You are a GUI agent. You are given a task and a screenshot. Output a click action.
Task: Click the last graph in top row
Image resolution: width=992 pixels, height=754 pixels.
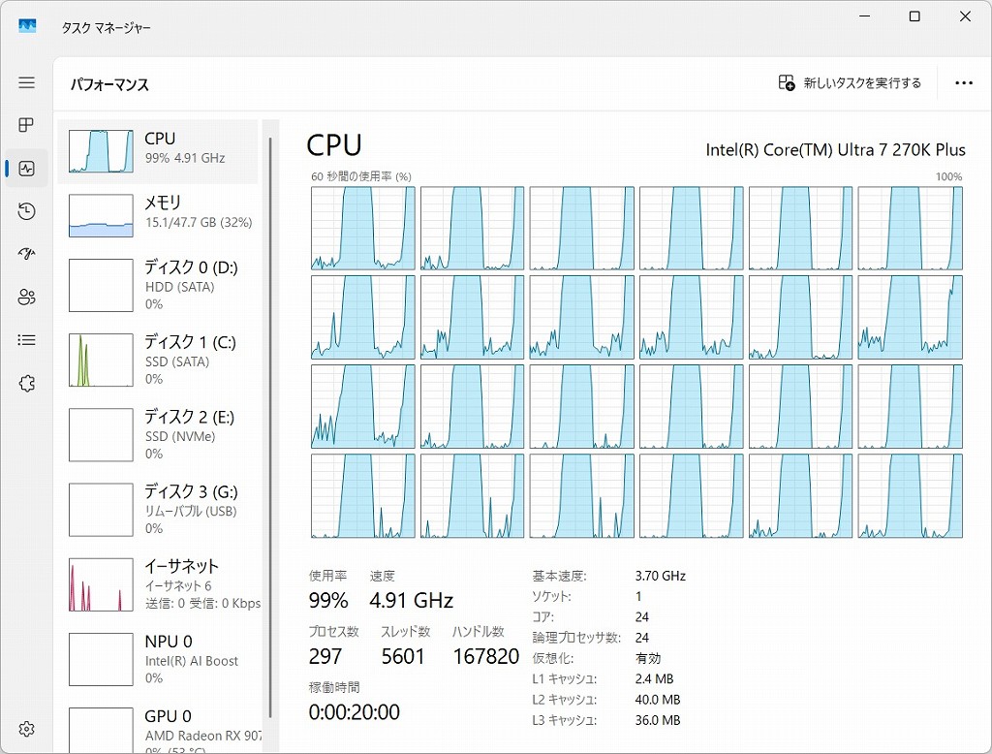tap(910, 228)
